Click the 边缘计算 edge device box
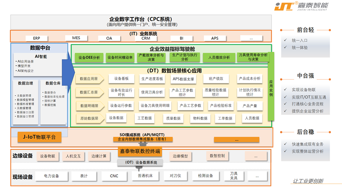Image resolution: width=342 pixels, height=190 pixels. coord(99,156)
